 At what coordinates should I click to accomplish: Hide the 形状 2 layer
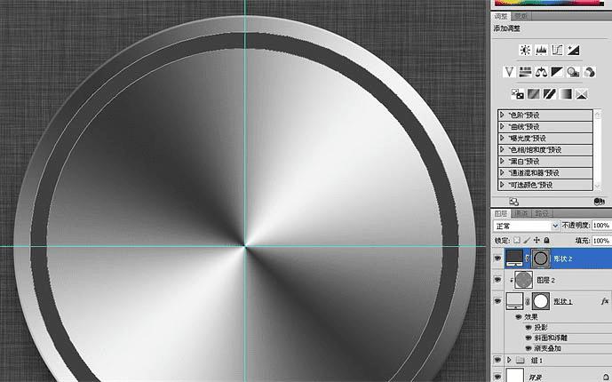(x=497, y=259)
